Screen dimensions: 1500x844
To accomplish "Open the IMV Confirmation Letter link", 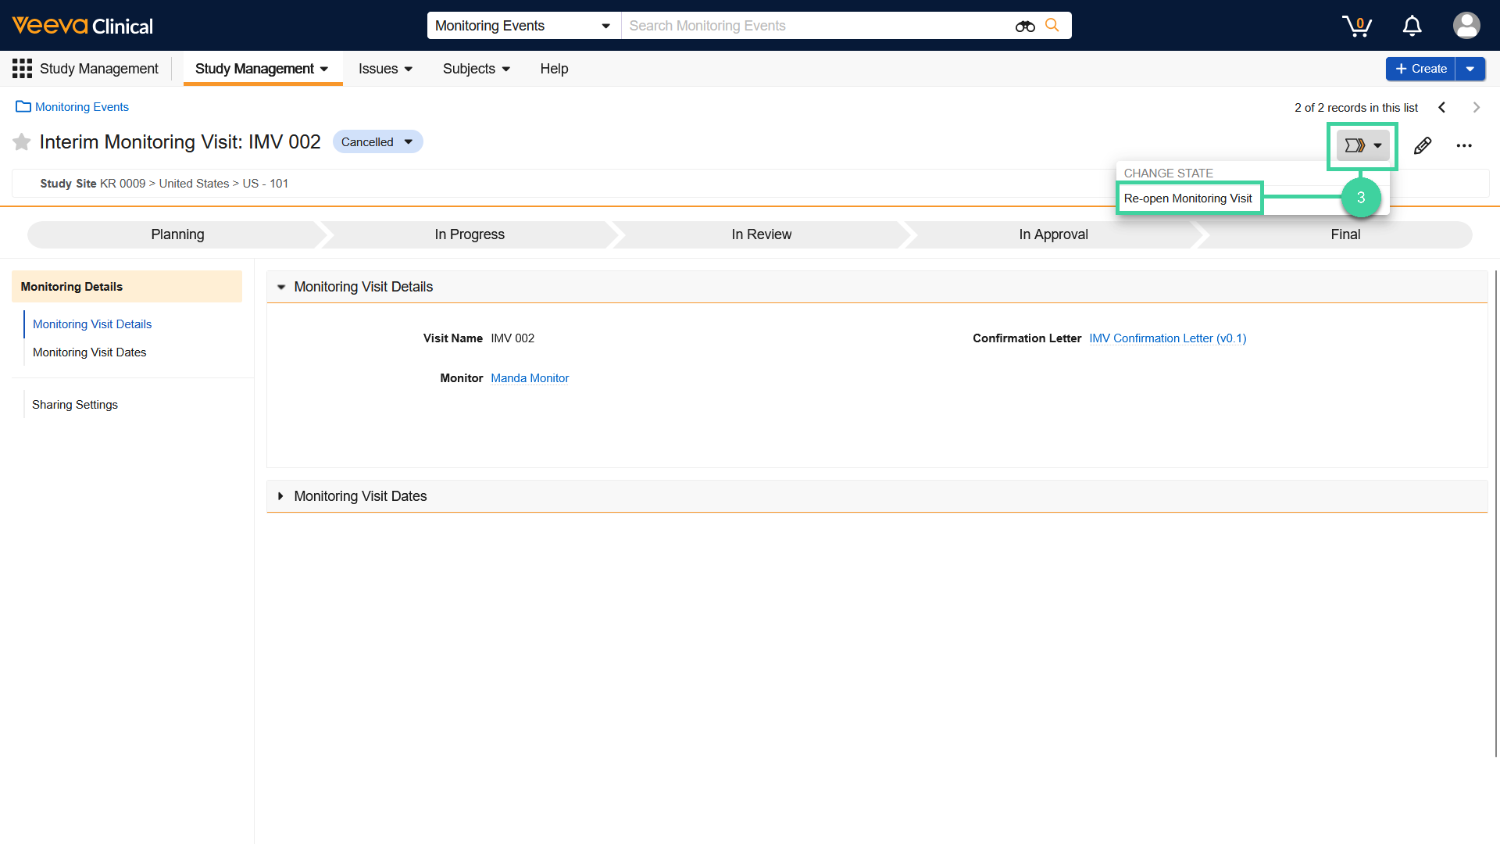I will [1167, 338].
